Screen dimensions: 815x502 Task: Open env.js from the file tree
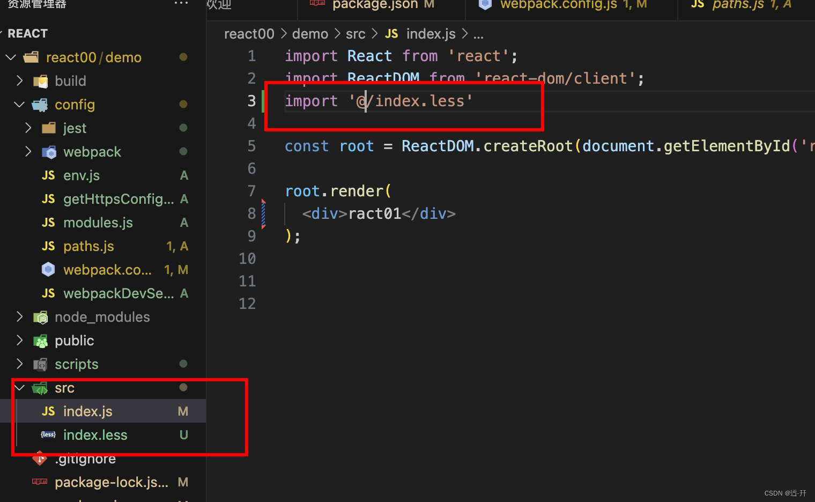81,175
